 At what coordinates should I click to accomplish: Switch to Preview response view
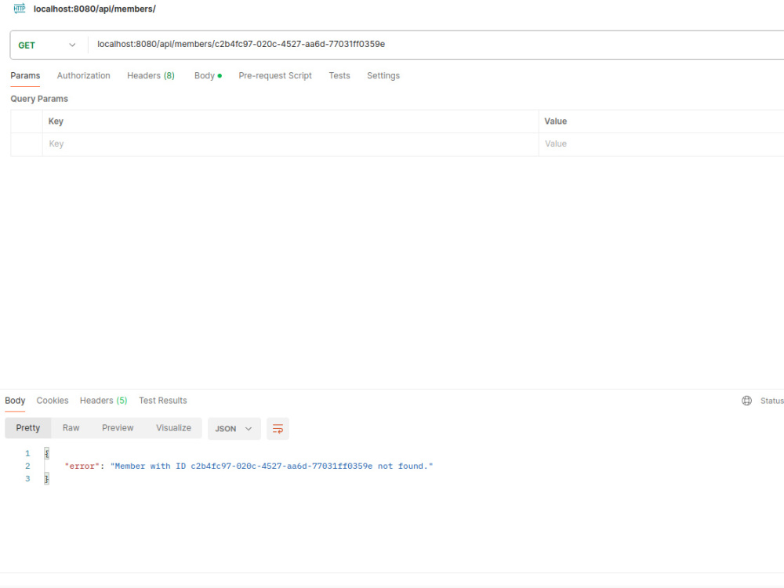pos(118,428)
